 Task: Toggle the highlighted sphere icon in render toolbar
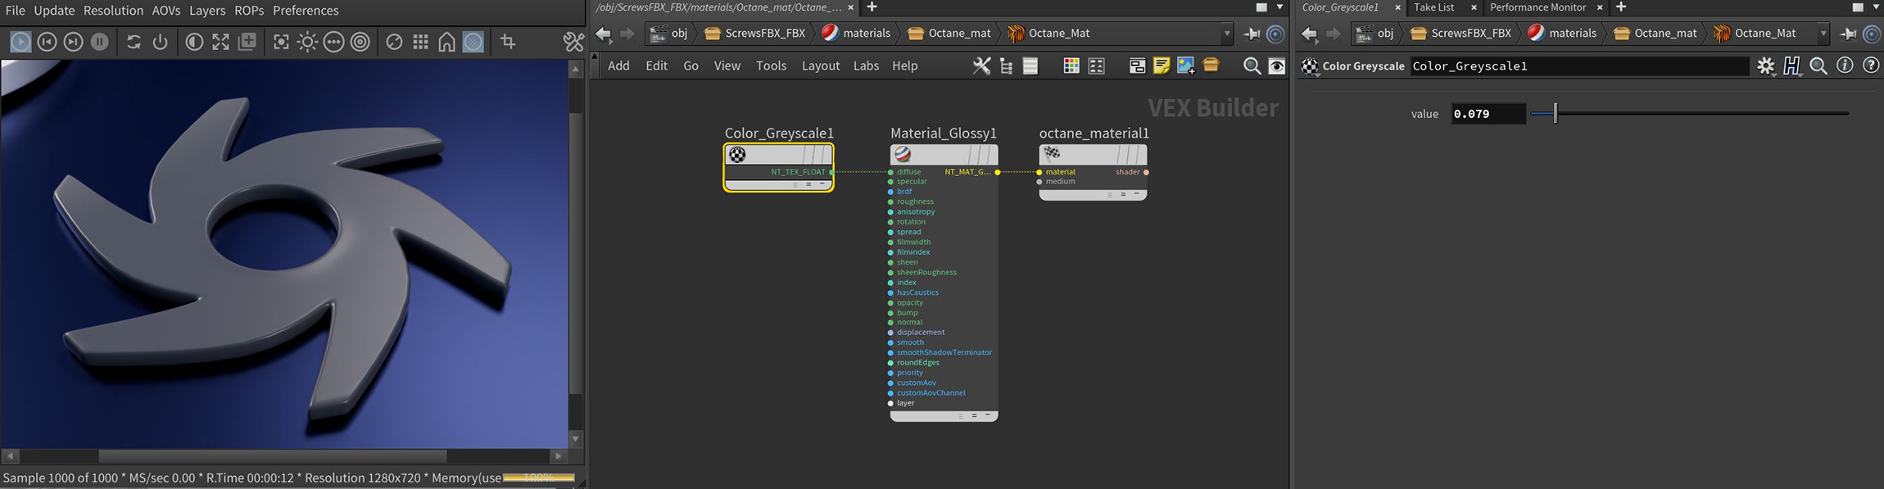[x=473, y=42]
